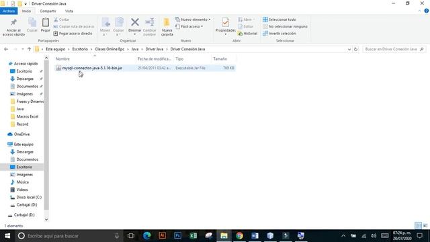Switch to the Inicio ribbon tab

26,11
